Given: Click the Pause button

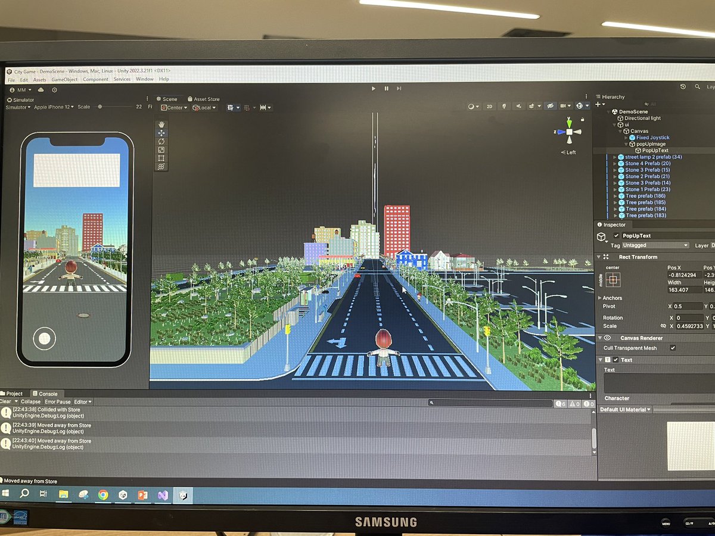Looking at the screenshot, I should tap(386, 88).
